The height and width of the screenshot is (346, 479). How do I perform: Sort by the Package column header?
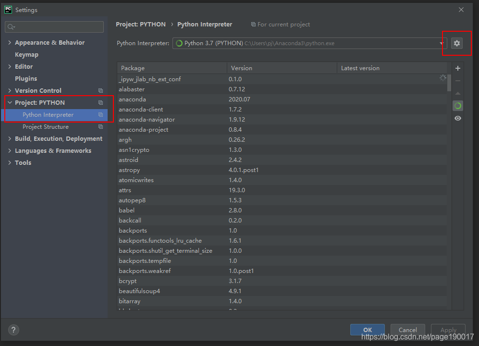pos(172,68)
